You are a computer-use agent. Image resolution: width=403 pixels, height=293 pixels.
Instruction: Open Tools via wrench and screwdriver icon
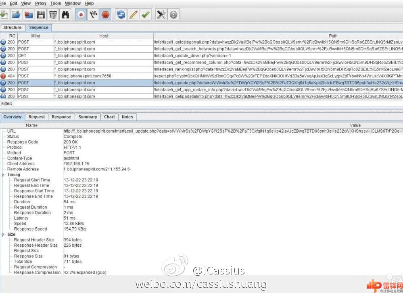(161, 15)
